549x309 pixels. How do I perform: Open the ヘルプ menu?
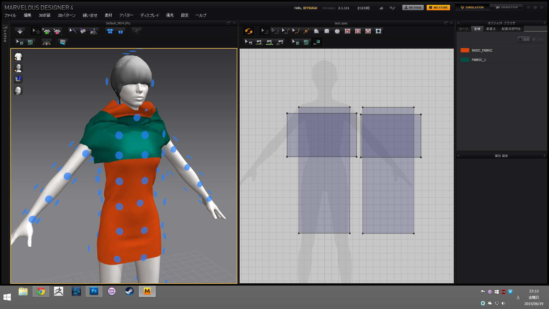click(201, 15)
